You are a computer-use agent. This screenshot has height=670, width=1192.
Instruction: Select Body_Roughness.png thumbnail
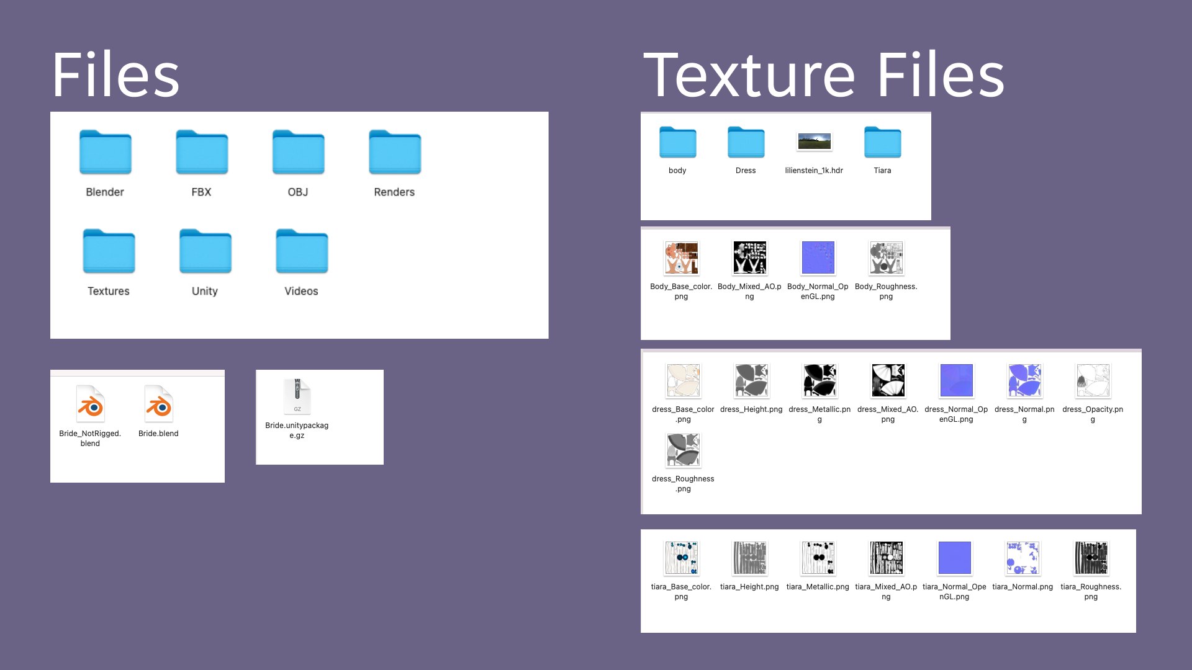point(887,258)
